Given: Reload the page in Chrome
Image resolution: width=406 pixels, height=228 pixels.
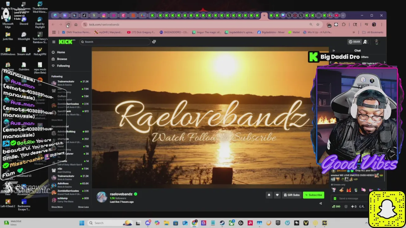Looking at the screenshot, I should pyautogui.click(x=68, y=25).
